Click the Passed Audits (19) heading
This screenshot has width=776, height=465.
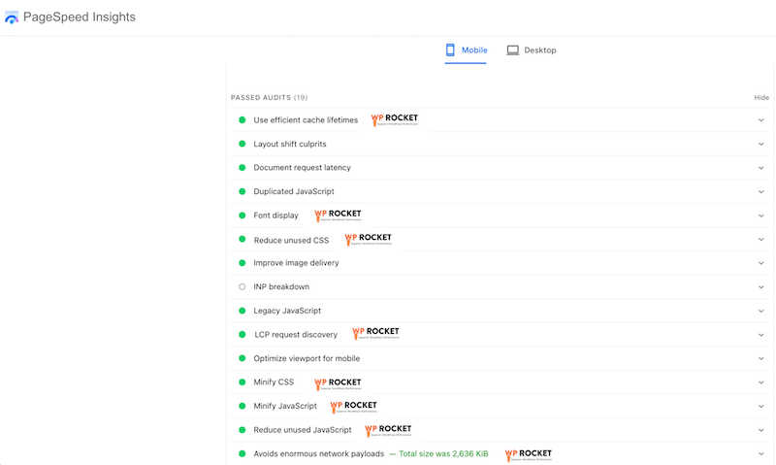[x=269, y=98]
